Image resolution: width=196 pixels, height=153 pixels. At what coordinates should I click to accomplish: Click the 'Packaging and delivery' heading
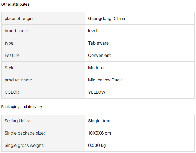click(x=22, y=107)
